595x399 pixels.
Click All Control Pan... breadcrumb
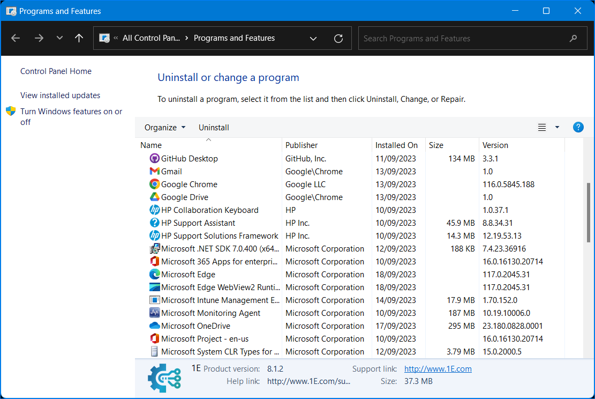(151, 38)
